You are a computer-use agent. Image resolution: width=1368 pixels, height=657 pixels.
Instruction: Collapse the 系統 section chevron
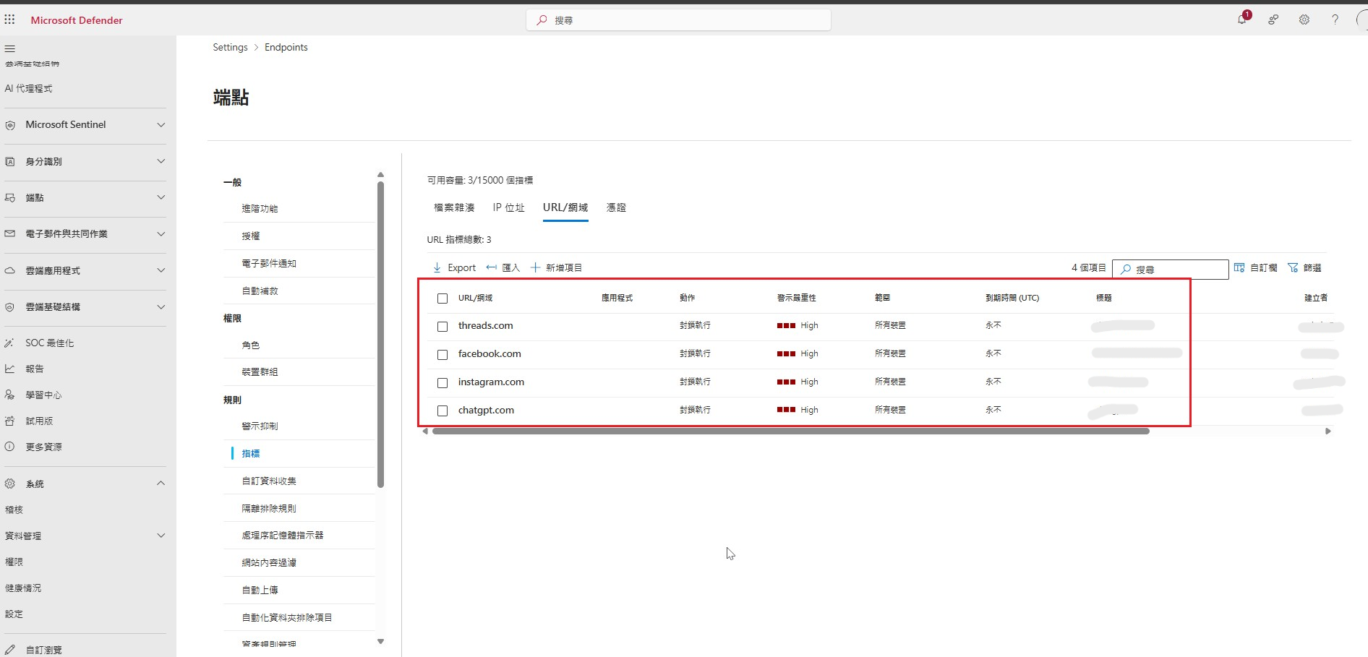pyautogui.click(x=161, y=483)
